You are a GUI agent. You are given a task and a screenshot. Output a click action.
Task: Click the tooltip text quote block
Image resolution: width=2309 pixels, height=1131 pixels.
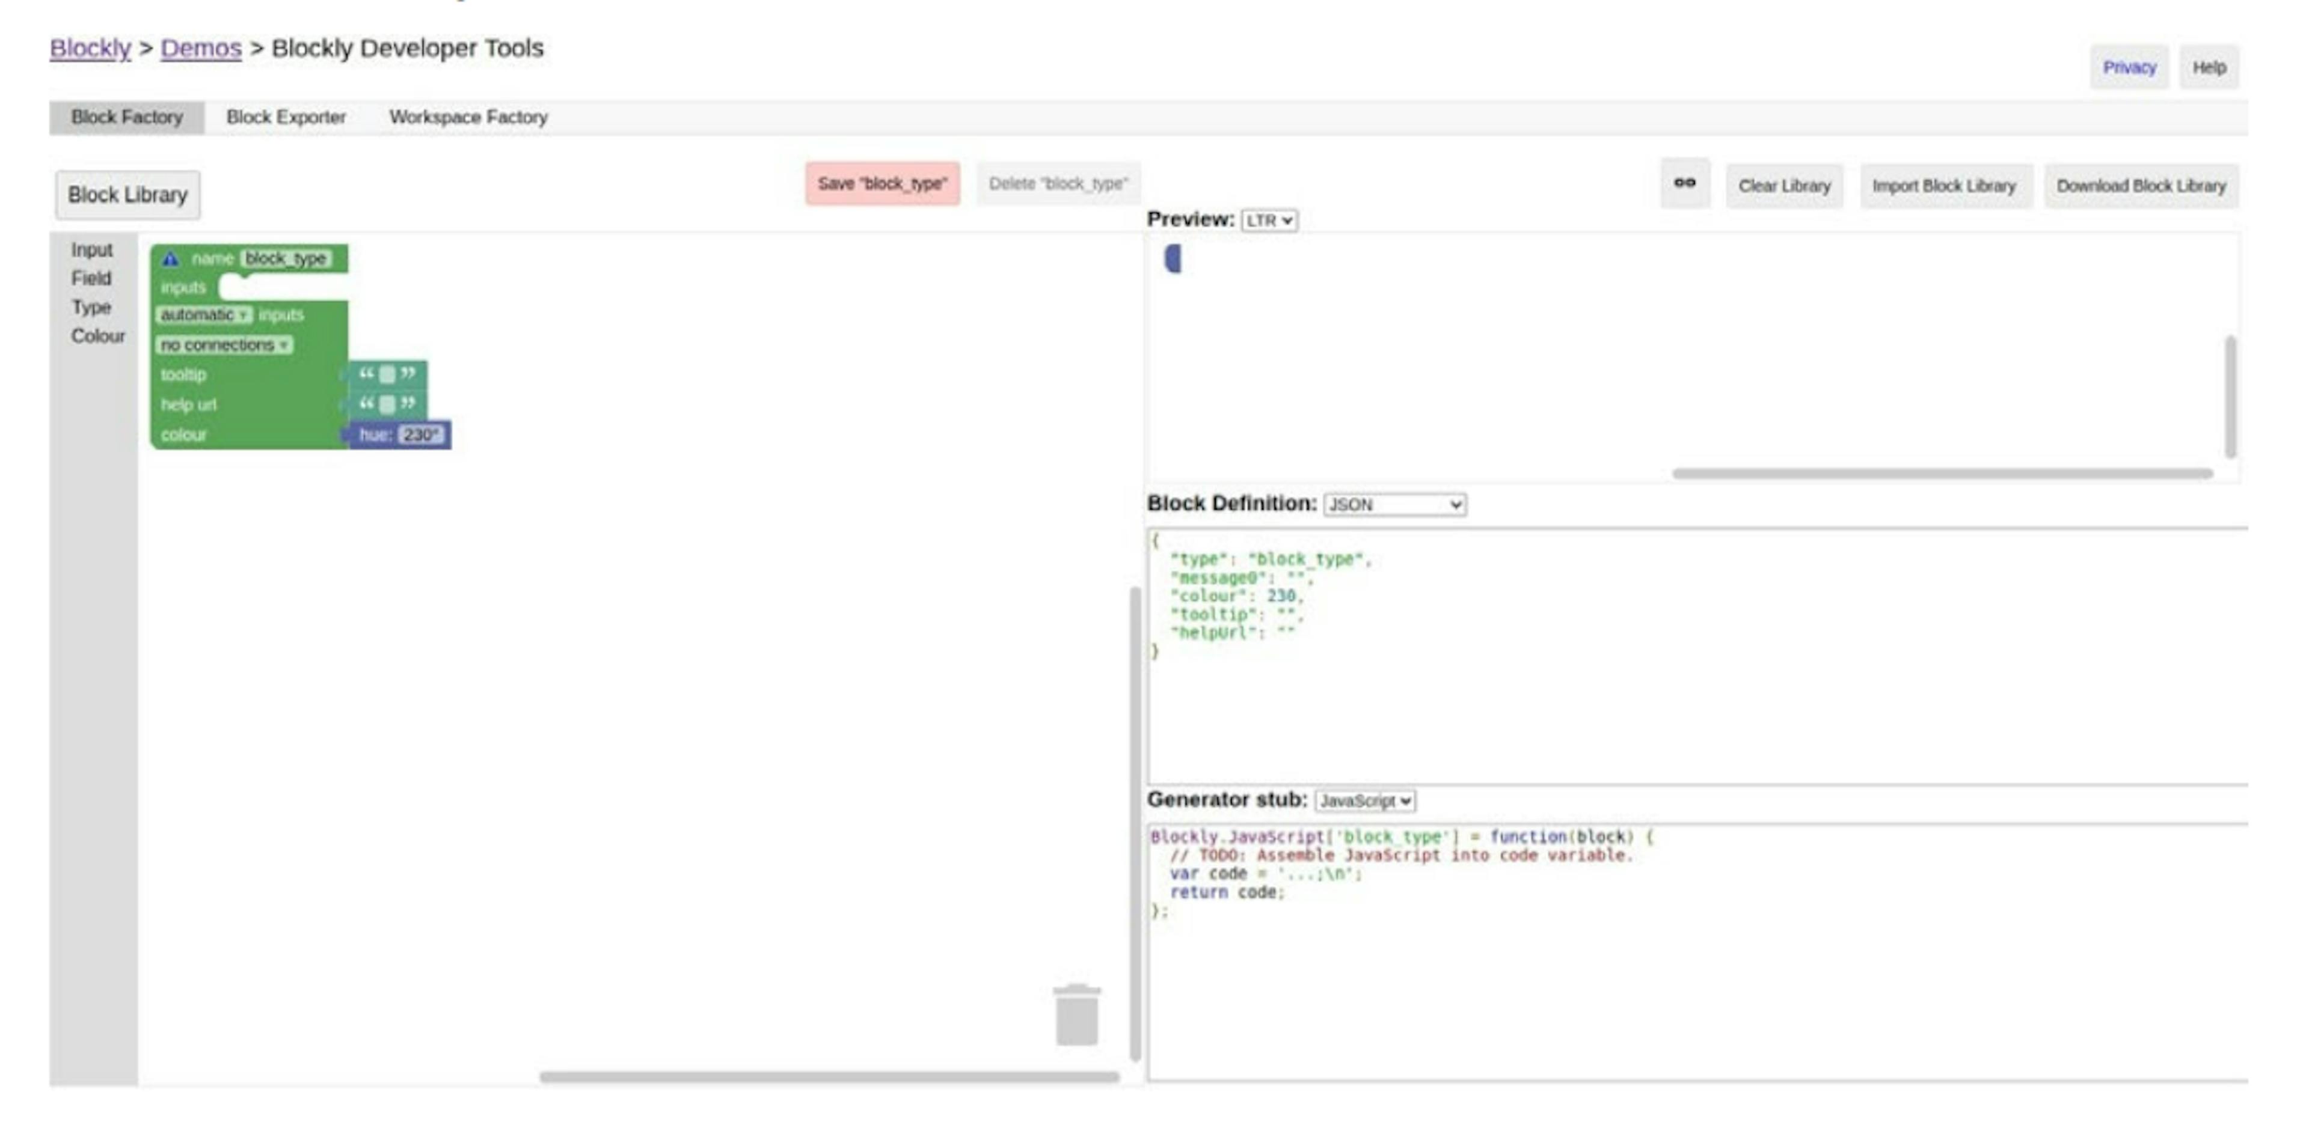[x=387, y=374]
